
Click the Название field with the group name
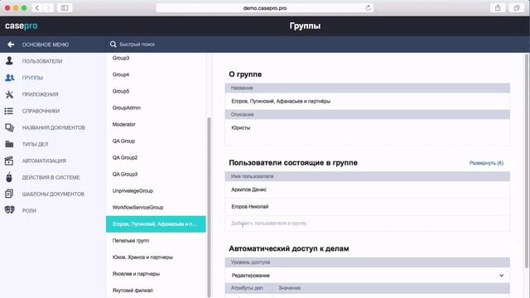click(368, 101)
